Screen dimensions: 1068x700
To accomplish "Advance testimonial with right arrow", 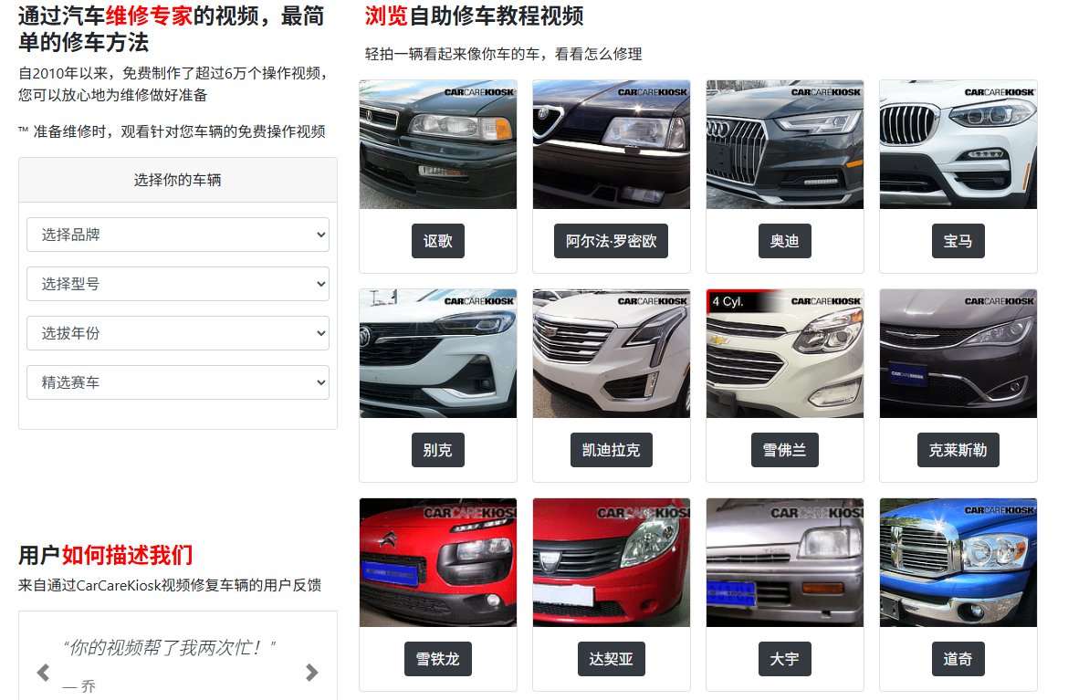I will click(x=312, y=673).
